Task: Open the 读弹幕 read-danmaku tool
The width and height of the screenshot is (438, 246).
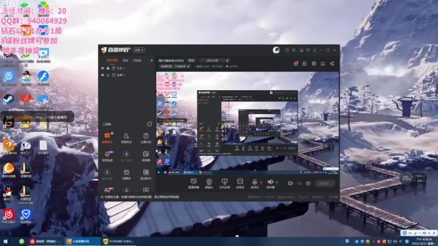Action: click(x=146, y=156)
